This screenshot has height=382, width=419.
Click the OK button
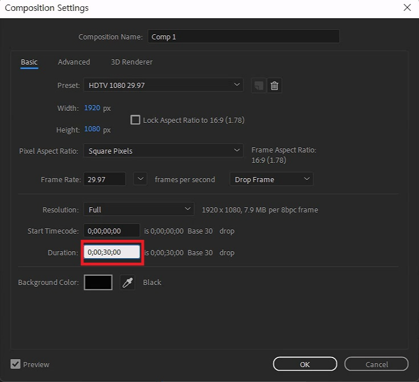pyautogui.click(x=305, y=364)
